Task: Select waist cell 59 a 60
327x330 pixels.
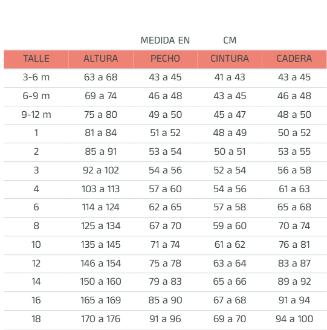Action: [230, 226]
